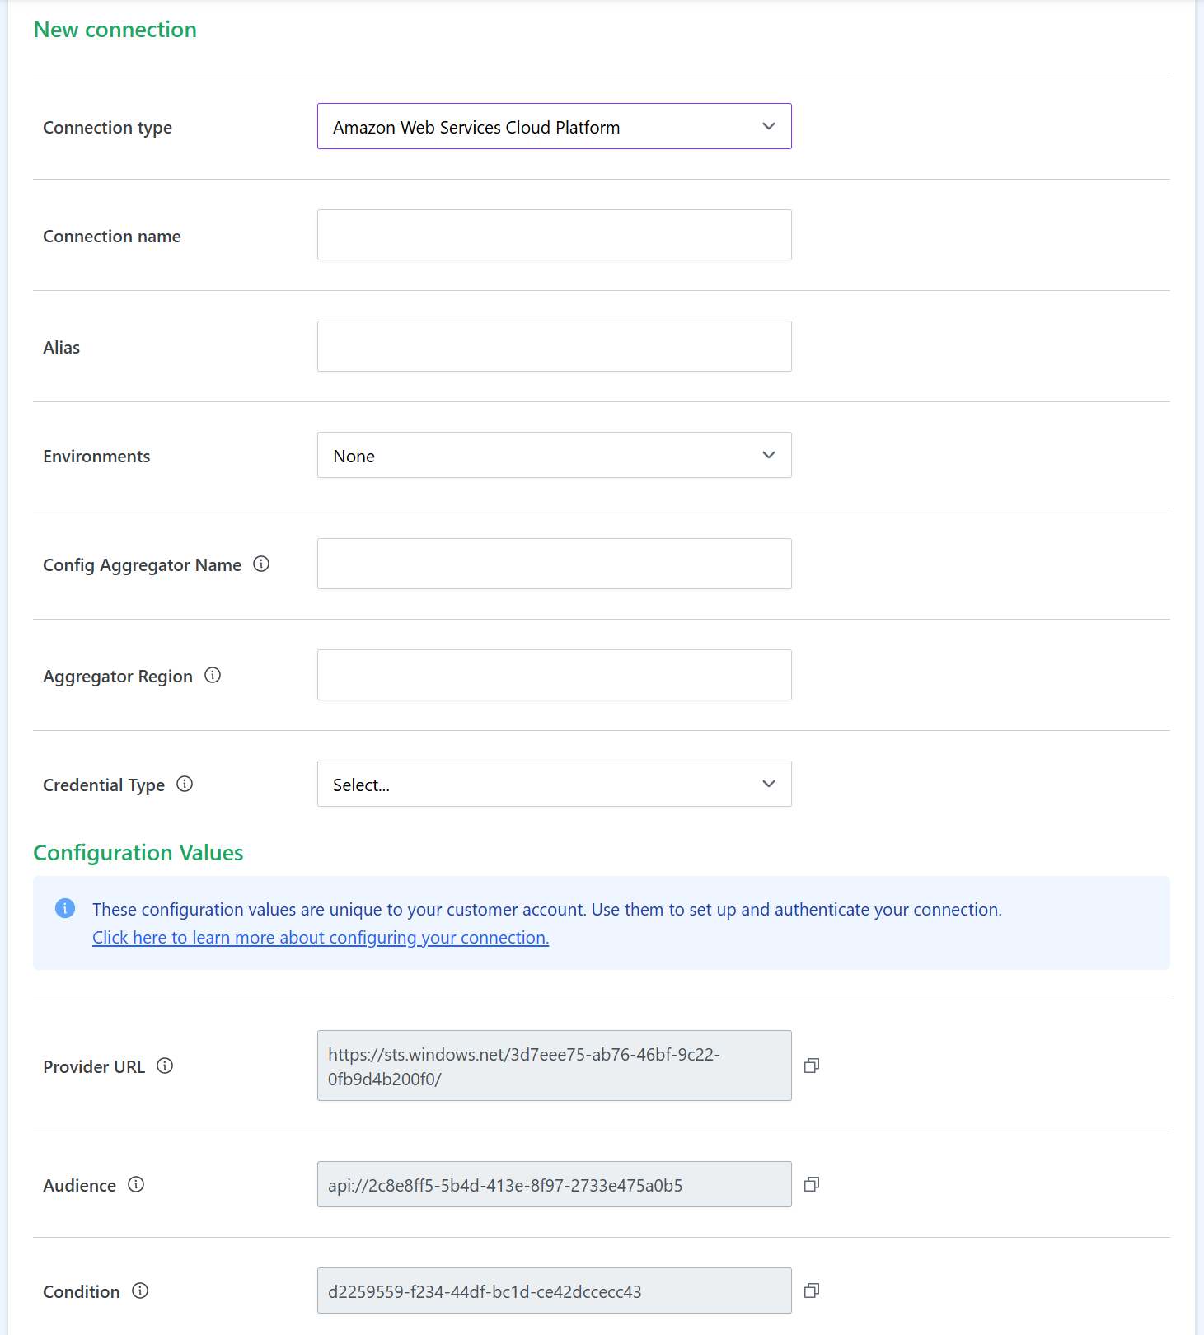Click the Environments label
The width and height of the screenshot is (1204, 1335).
96,457
